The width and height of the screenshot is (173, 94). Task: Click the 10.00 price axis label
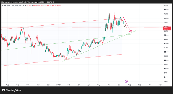[x=166, y=69]
